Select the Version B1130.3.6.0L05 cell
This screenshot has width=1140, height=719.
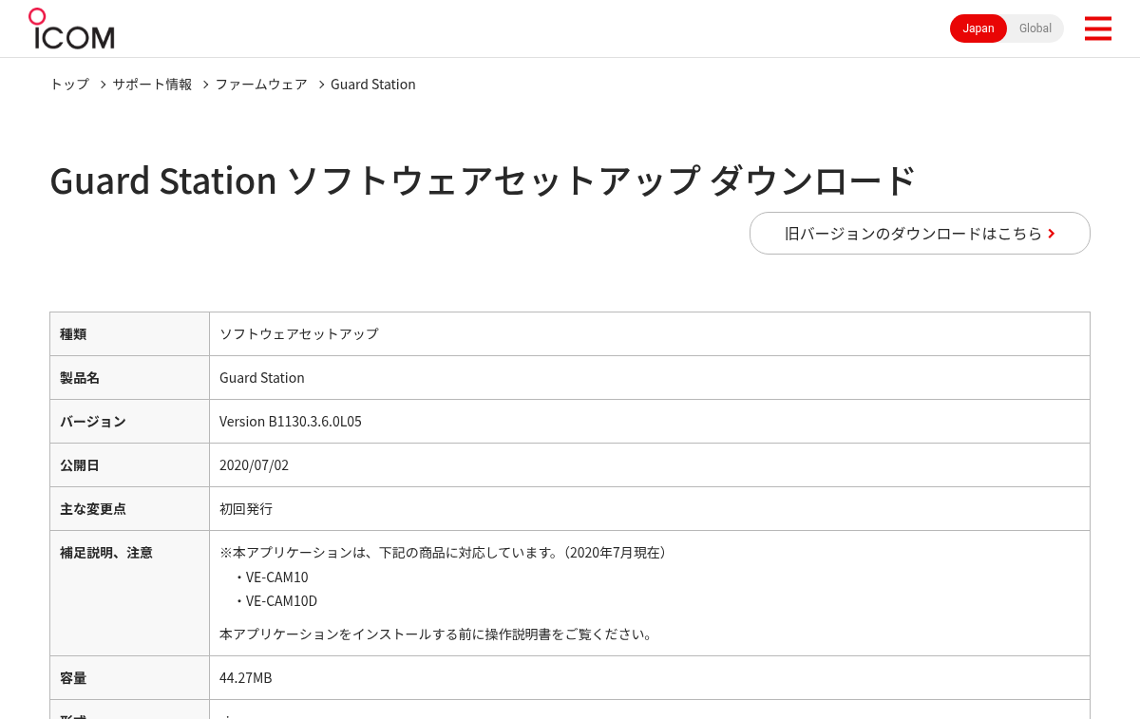coord(650,421)
